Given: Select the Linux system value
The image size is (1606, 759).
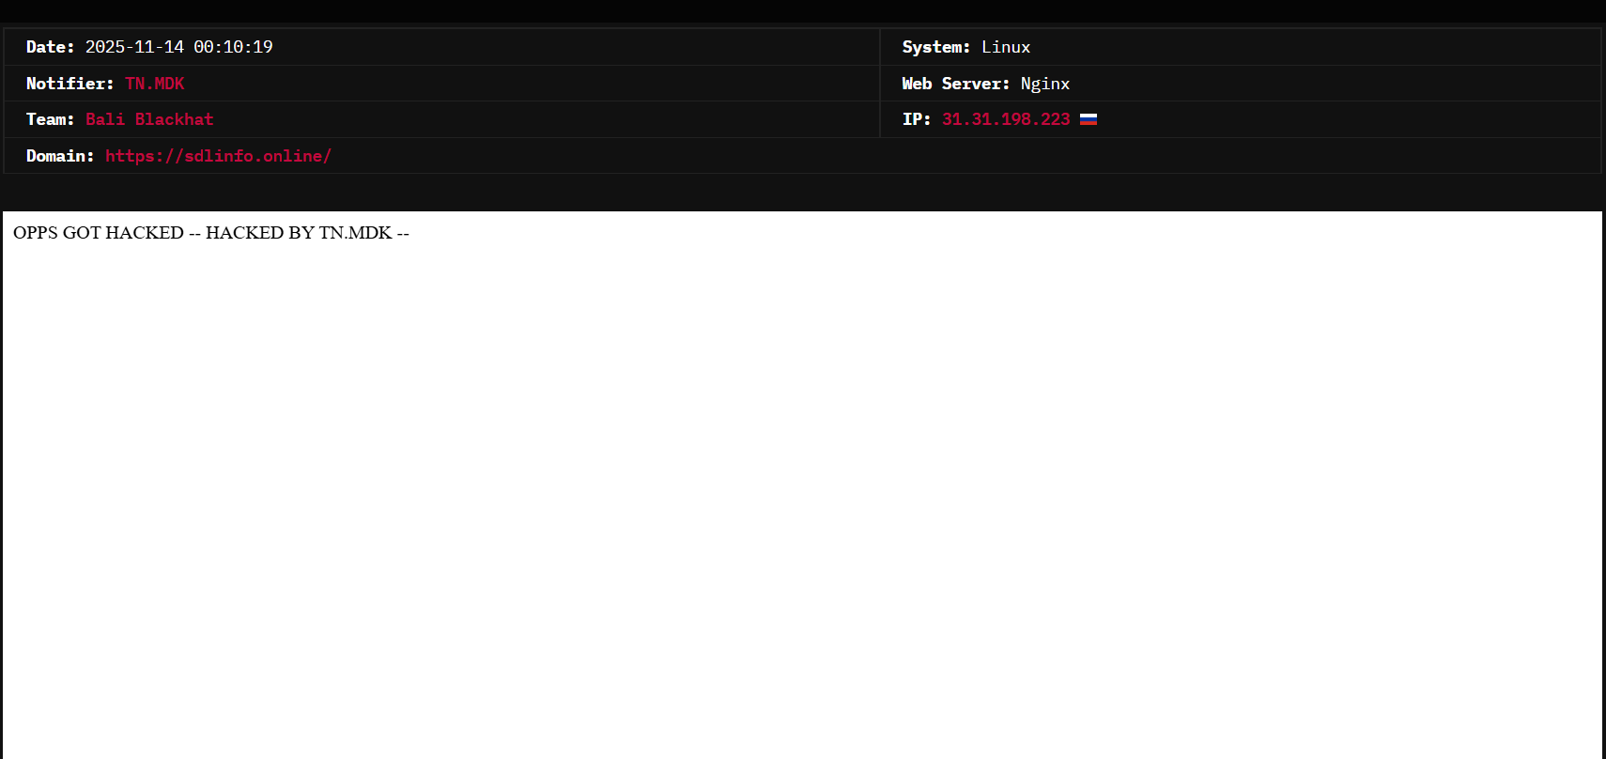Looking at the screenshot, I should 1006,47.
